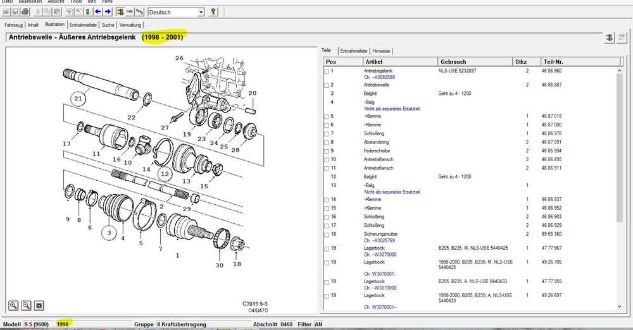Check the box for position 2 Antriebswelle
Viewport: 633px width, 330px height.
(x=326, y=85)
